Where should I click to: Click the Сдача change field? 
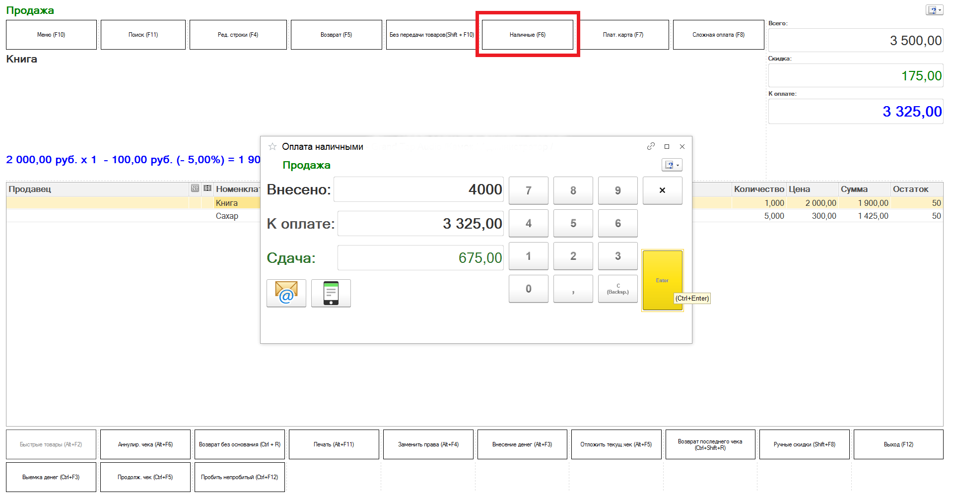[x=420, y=258]
